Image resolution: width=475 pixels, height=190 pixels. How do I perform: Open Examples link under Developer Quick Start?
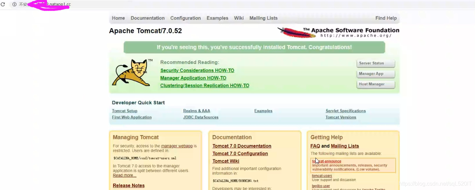tap(263, 111)
